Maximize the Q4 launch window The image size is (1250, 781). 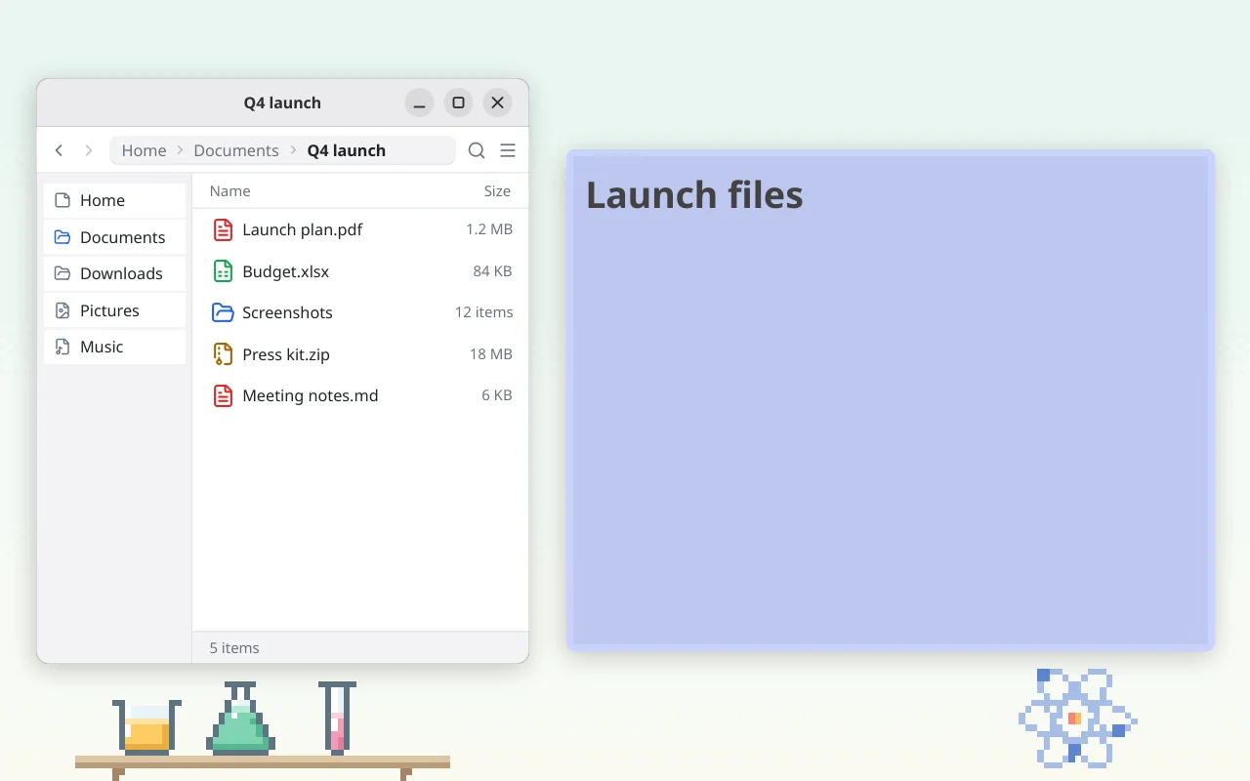click(x=458, y=103)
